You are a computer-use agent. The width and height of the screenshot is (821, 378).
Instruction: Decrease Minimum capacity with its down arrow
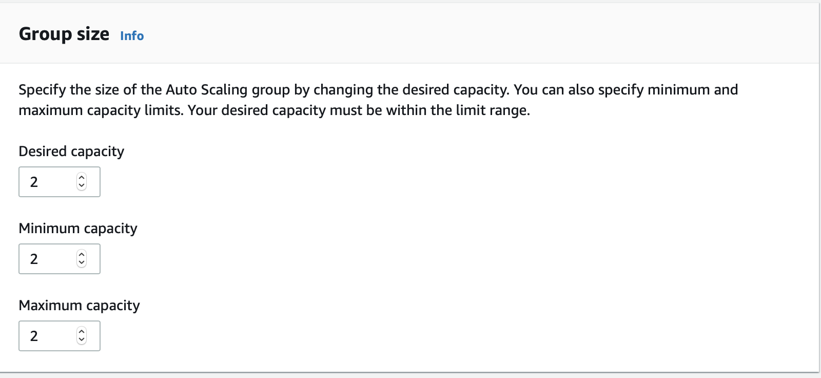coord(82,263)
